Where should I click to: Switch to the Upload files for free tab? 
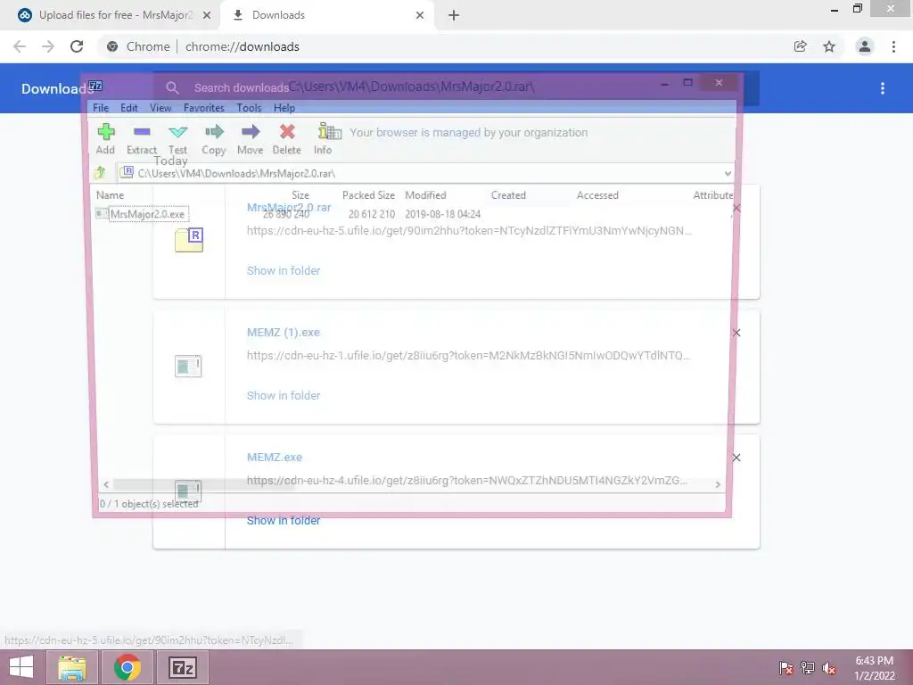click(x=110, y=15)
